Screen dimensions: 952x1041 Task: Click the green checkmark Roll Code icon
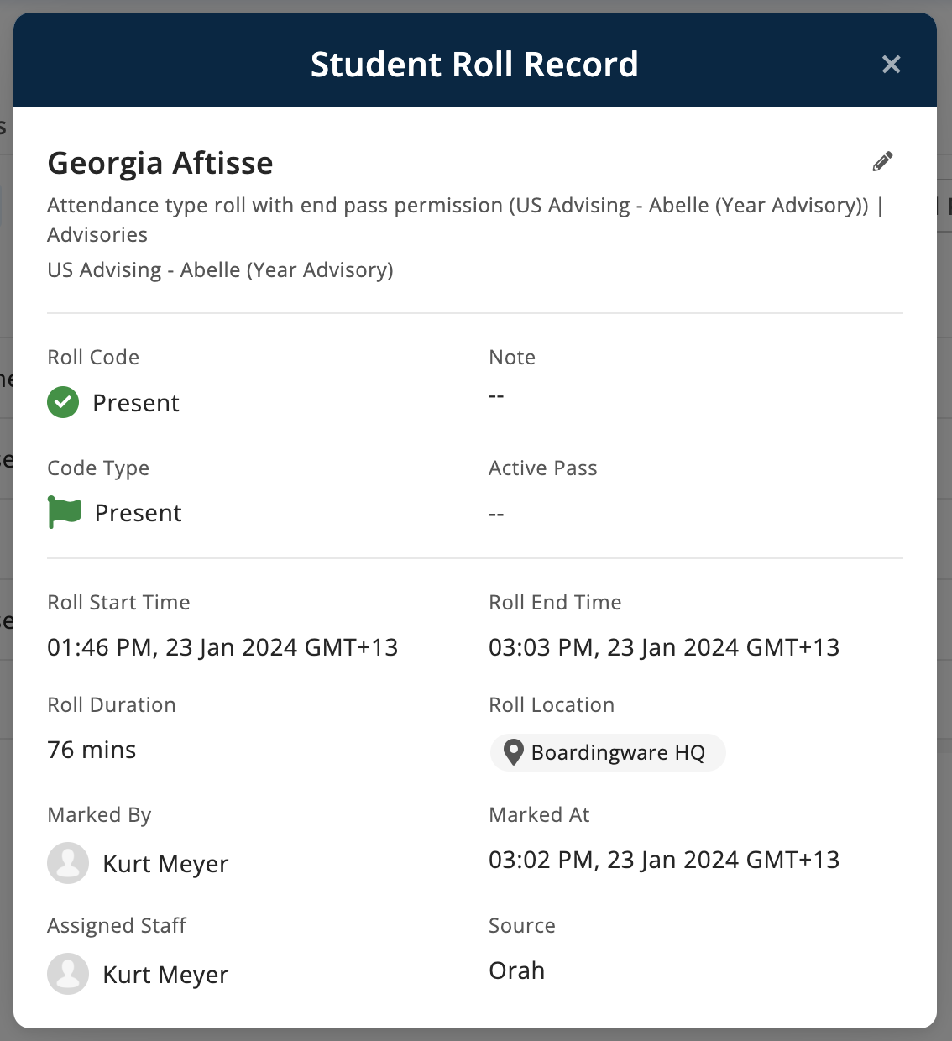pyautogui.click(x=63, y=402)
